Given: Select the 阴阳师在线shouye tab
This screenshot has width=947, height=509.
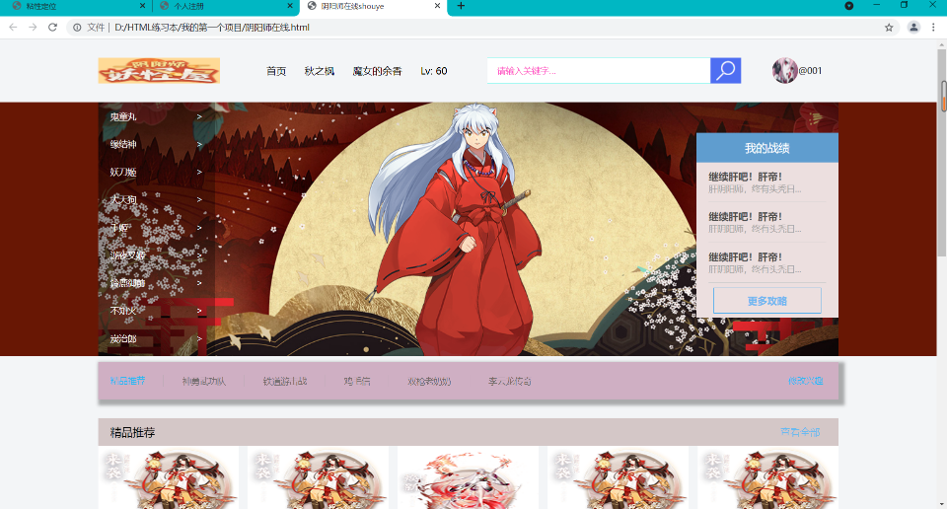Looking at the screenshot, I should (373, 6).
